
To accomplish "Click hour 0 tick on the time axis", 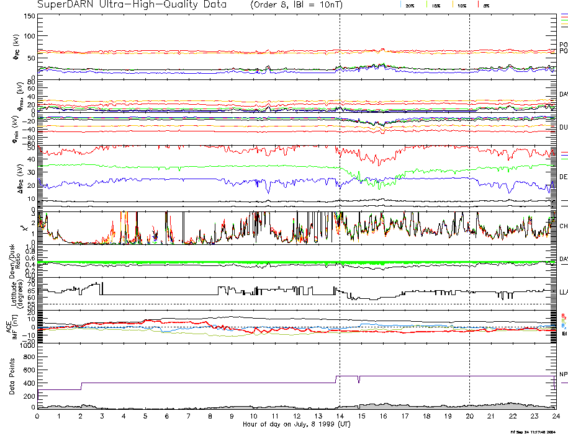I will point(38,417).
